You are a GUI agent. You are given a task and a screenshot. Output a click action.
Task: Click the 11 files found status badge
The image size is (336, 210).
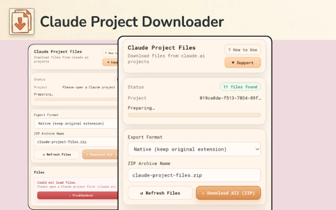pyautogui.click(x=240, y=87)
